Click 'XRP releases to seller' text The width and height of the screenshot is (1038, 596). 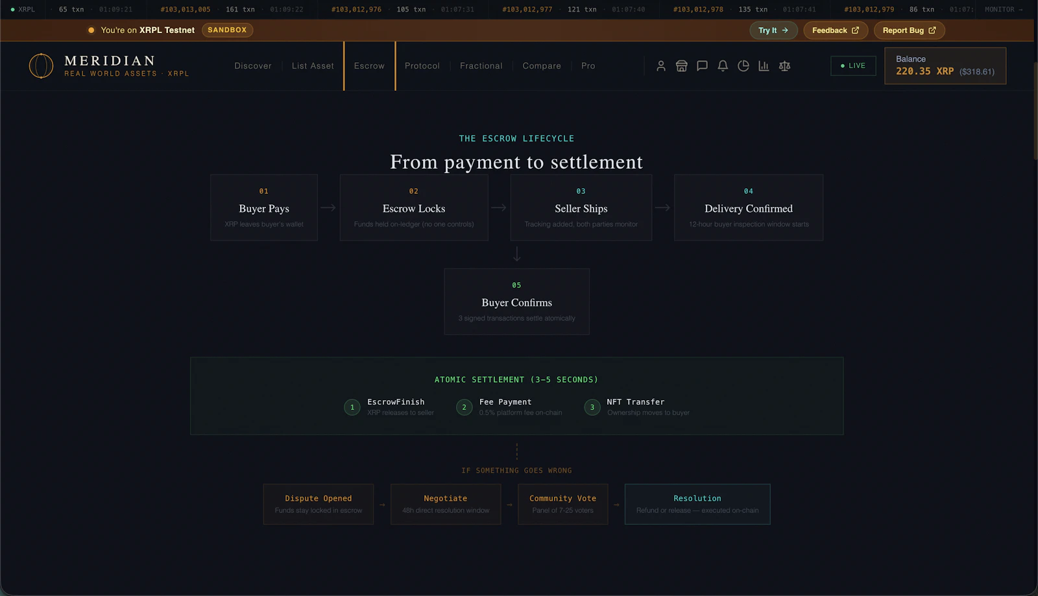coord(400,412)
